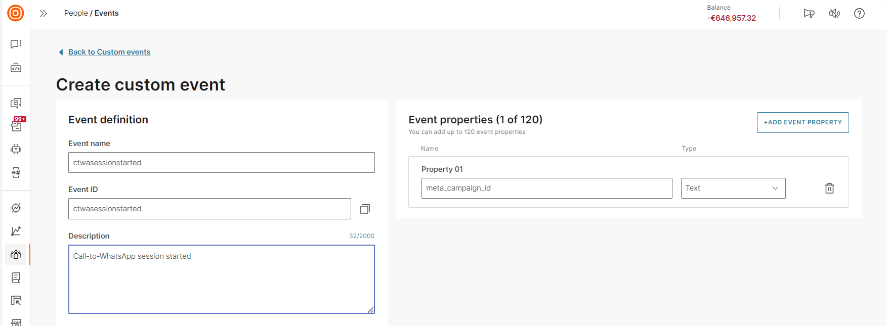This screenshot has height=326, width=887.
Task: Open the sidebar icon with 99+ badge
Action: point(16,125)
